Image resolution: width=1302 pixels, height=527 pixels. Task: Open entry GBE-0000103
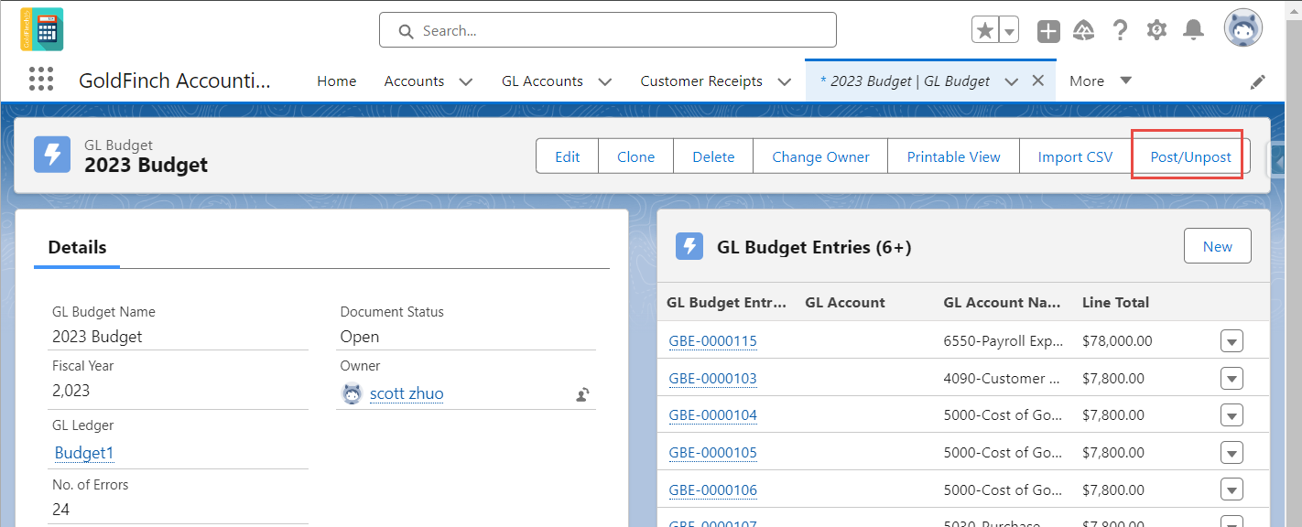[x=712, y=378]
